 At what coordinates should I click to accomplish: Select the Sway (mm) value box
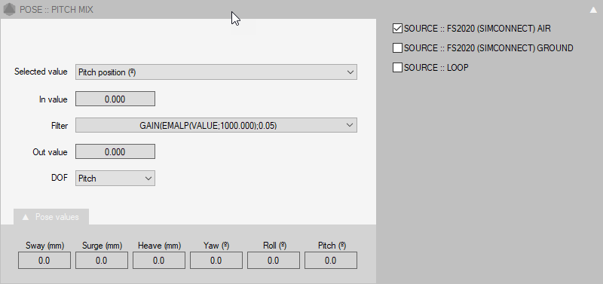pyautogui.click(x=44, y=261)
